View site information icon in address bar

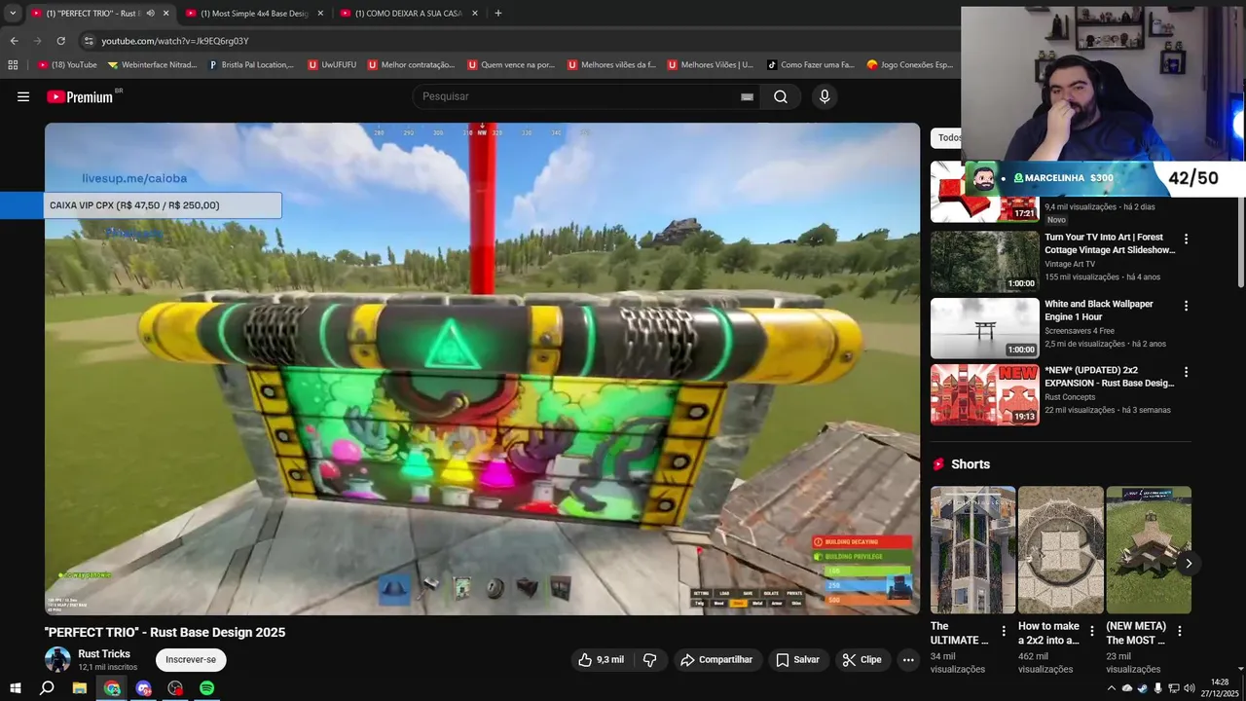point(89,41)
